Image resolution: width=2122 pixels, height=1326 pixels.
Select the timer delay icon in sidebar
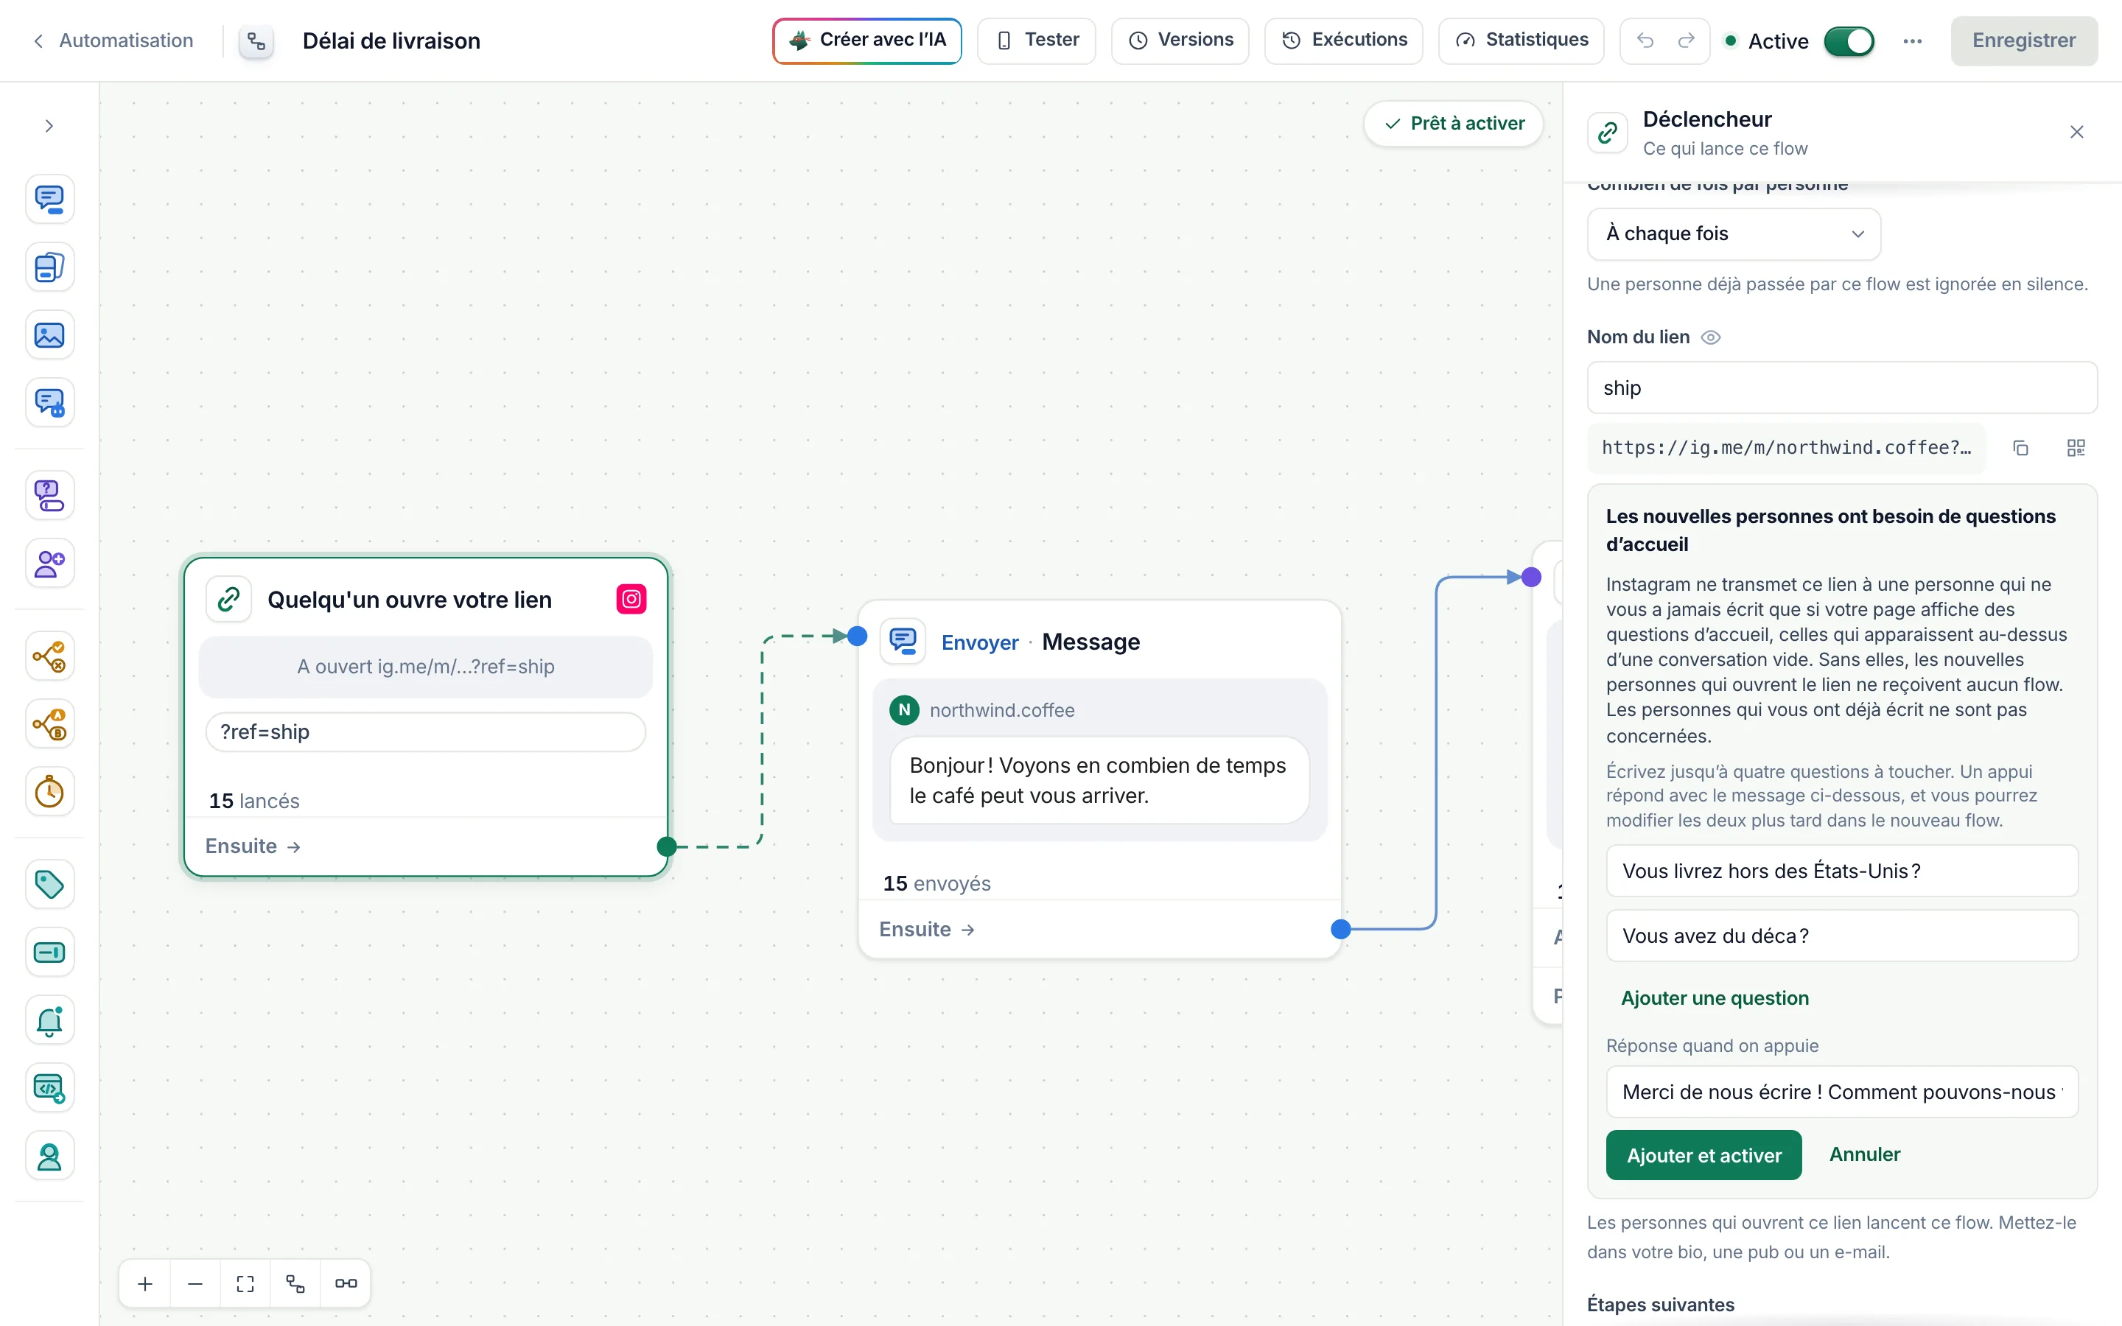pos(49,792)
